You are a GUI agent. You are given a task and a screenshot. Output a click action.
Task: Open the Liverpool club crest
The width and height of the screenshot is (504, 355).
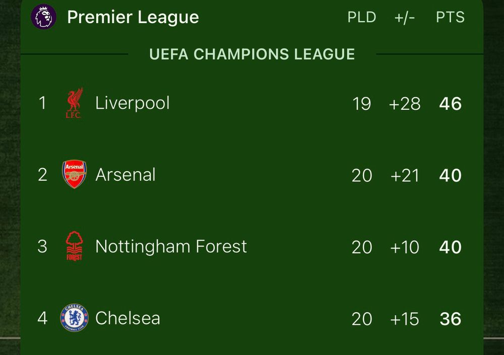pos(74,103)
